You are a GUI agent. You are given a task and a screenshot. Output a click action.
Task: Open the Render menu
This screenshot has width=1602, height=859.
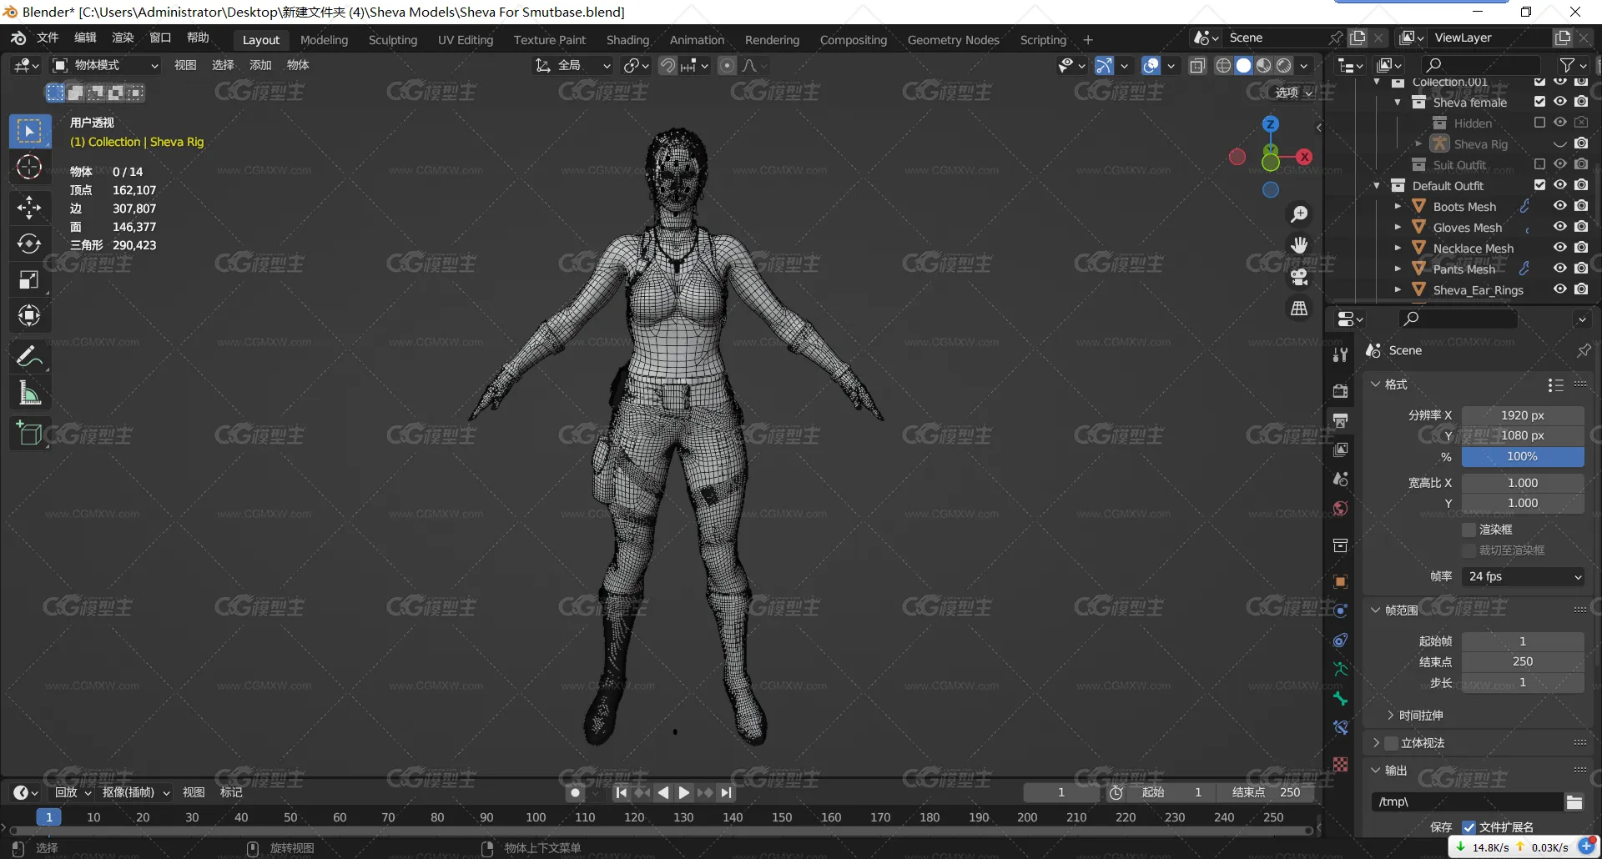click(x=123, y=38)
